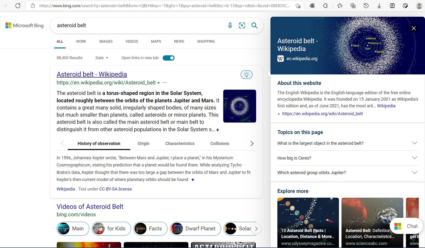The height and width of the screenshot is (248, 425).
Task: Open the Extensions puzzle icon
Action: click(x=325, y=6)
